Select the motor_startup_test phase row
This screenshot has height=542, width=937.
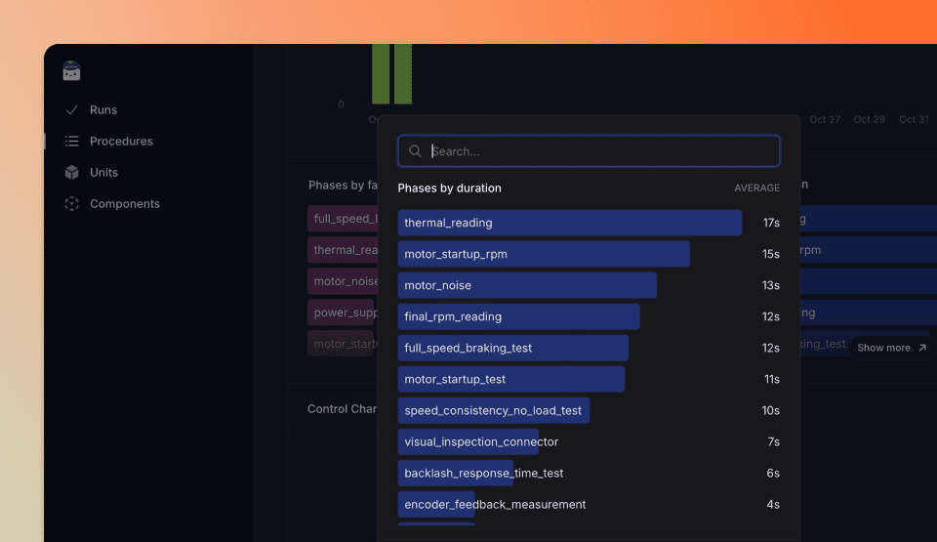[589, 379]
